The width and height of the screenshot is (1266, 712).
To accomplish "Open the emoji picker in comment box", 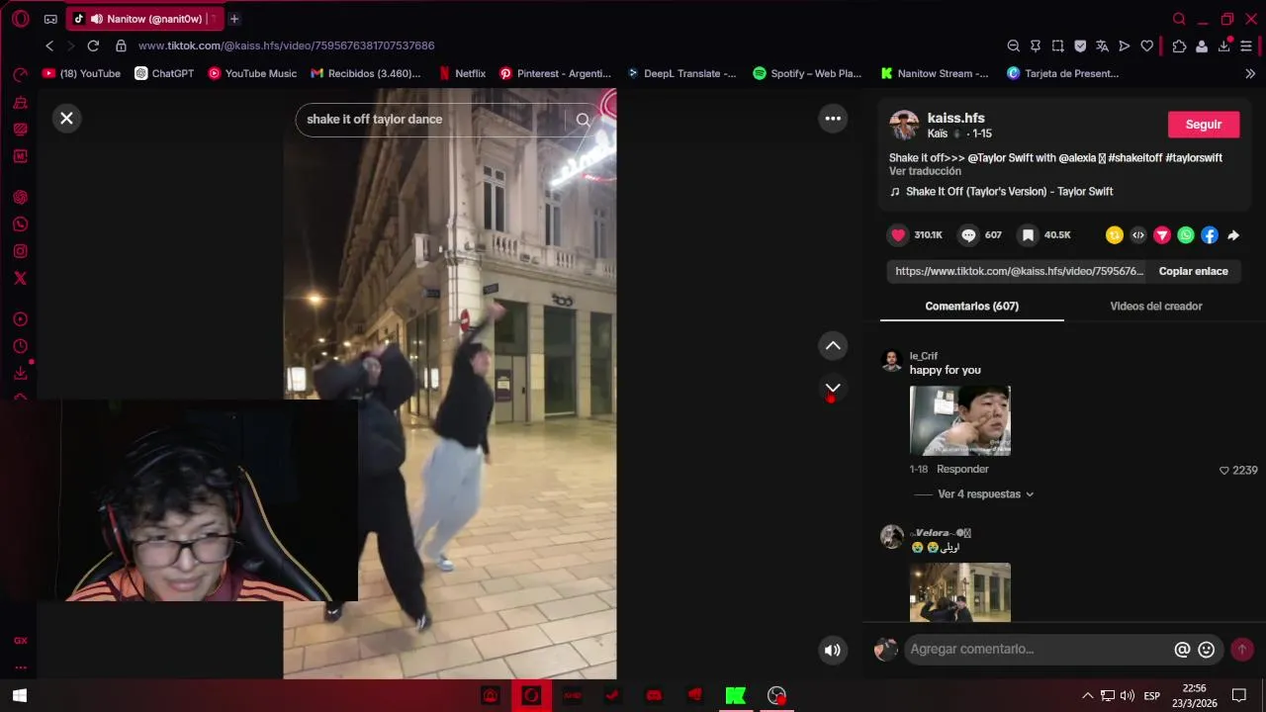I will [1206, 650].
